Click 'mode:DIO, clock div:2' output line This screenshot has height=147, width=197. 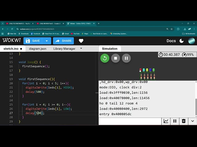point(120,87)
